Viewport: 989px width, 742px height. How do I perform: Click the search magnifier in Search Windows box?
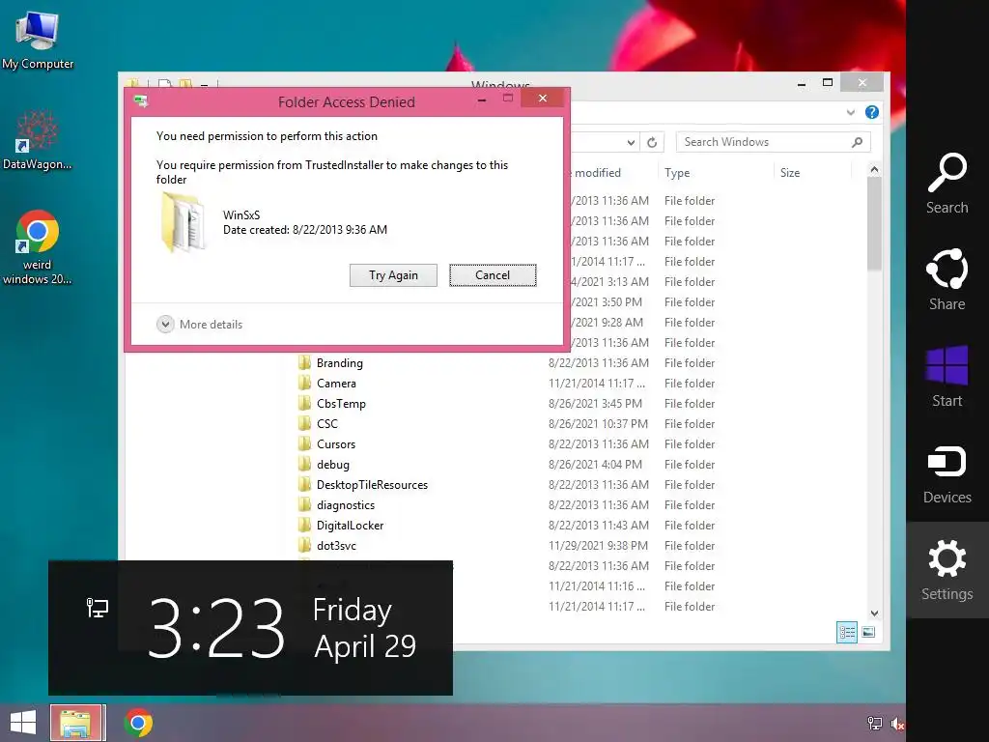[x=857, y=142]
